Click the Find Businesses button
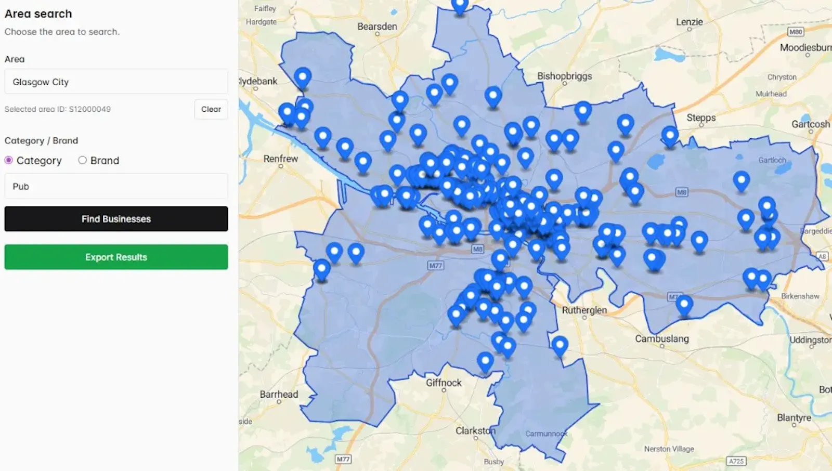832x471 pixels. [x=116, y=219]
